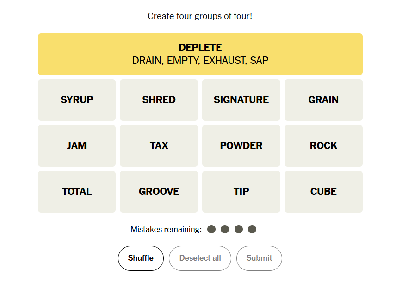
Task: Click the first mistakes remaining dot
Action: [x=211, y=229]
